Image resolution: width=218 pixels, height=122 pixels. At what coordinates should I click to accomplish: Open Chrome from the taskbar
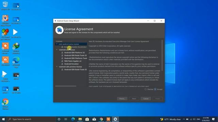(x=101, y=119)
